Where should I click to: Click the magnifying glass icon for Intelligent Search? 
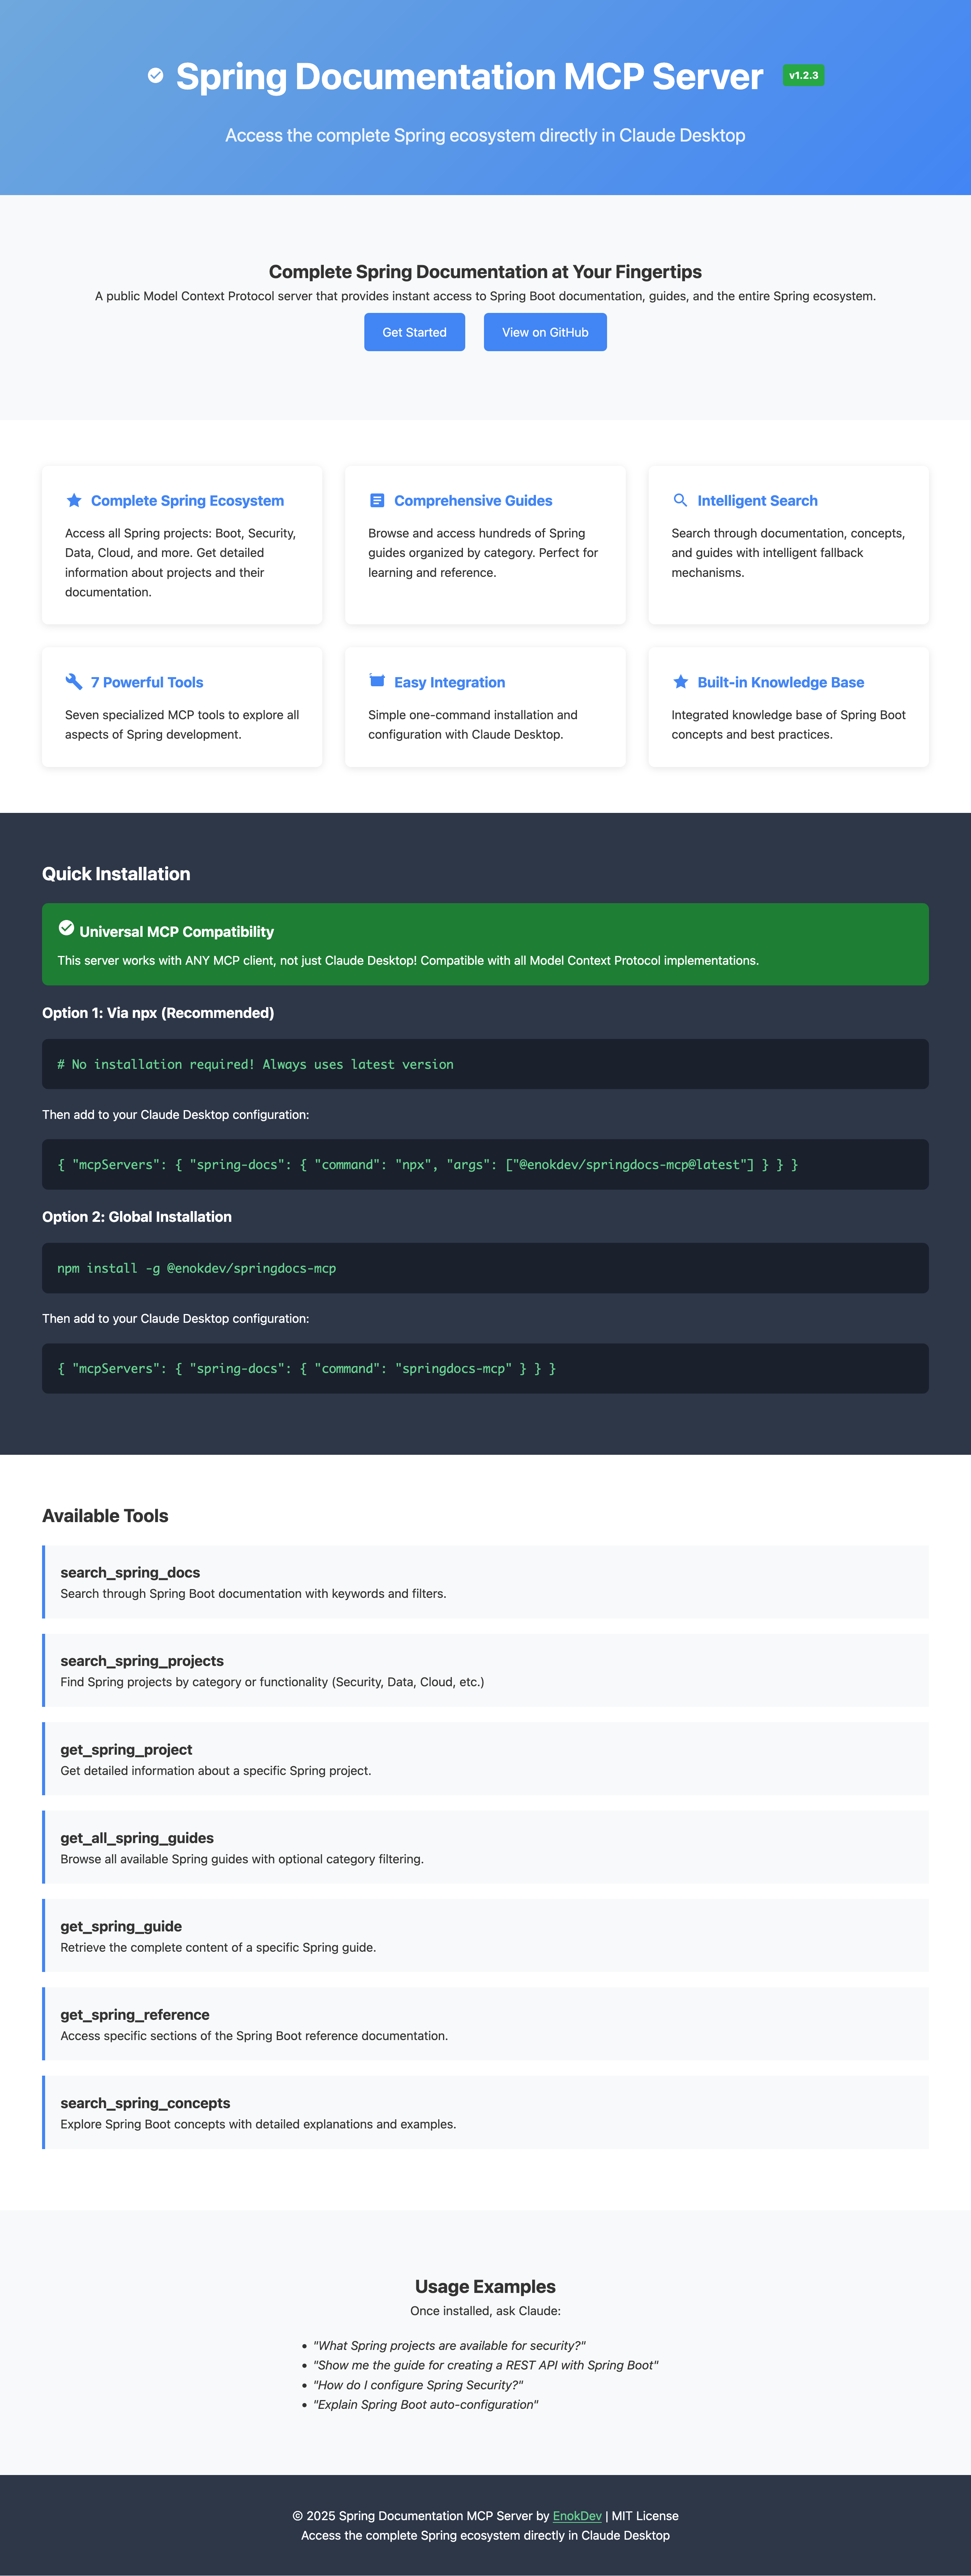(681, 500)
